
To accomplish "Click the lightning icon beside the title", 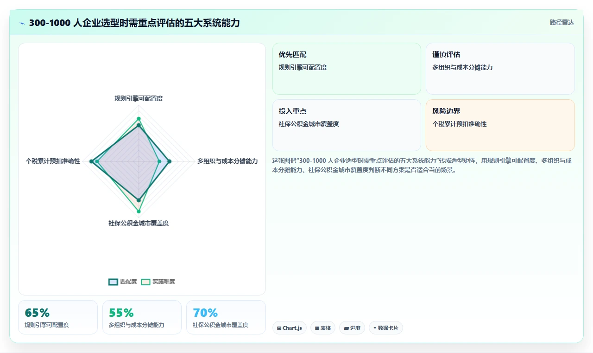I will (x=22, y=23).
